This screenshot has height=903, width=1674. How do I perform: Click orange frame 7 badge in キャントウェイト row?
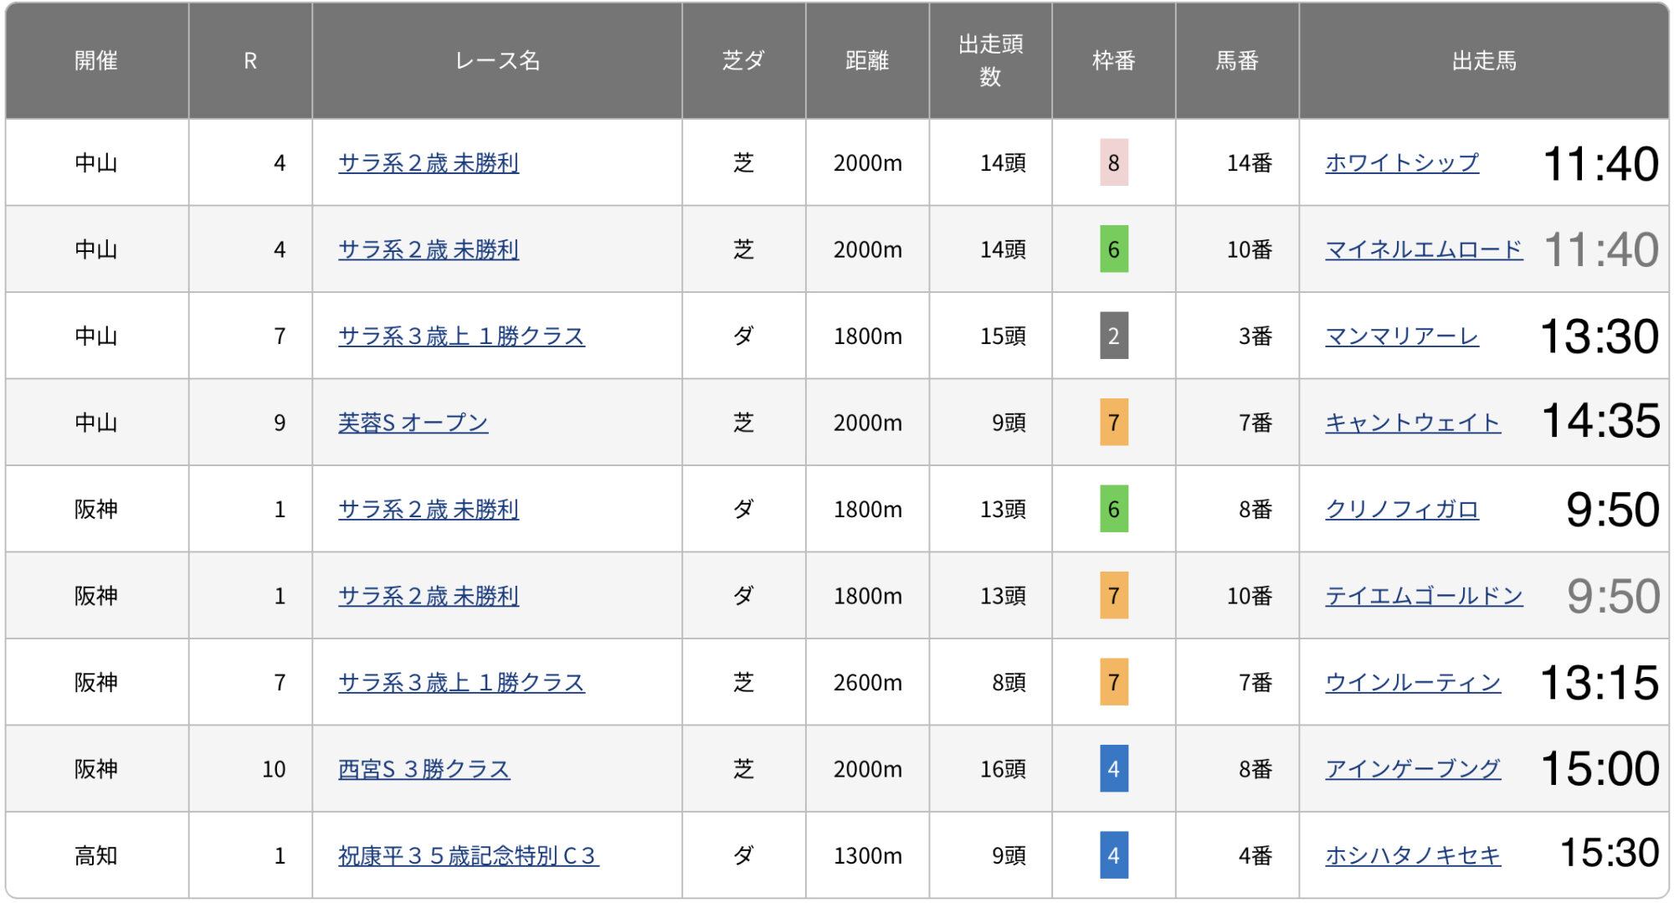1114,423
